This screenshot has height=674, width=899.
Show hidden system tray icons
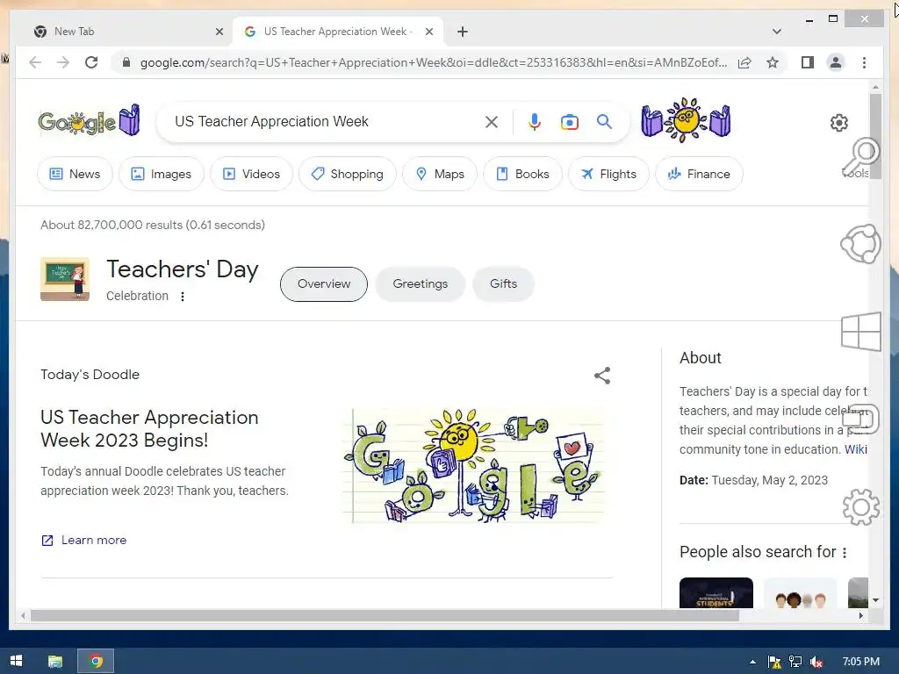[x=752, y=662]
